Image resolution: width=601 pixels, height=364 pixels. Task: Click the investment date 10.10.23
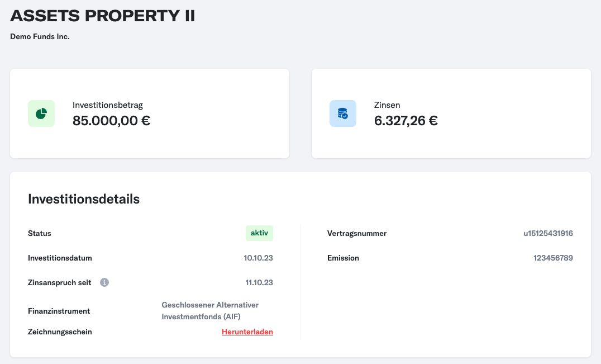(259, 258)
